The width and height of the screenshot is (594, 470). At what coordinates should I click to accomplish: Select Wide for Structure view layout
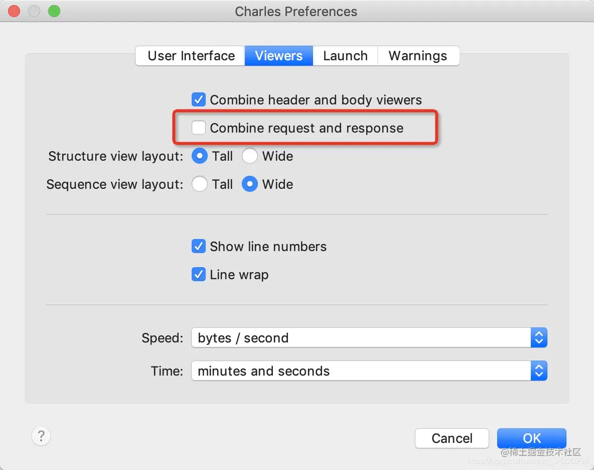pos(250,156)
